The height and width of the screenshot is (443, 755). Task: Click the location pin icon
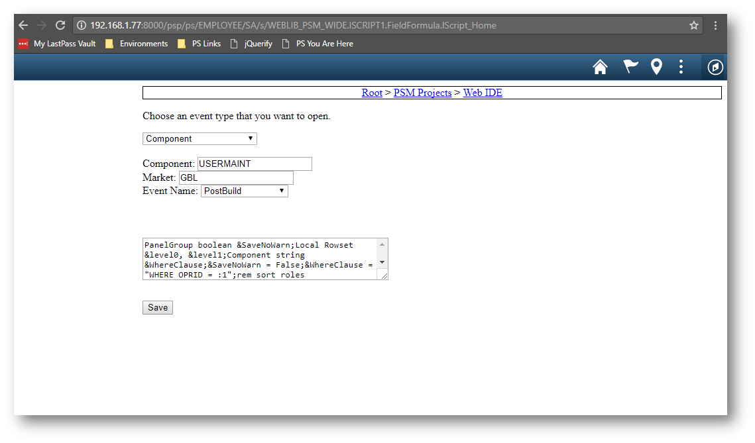(656, 67)
